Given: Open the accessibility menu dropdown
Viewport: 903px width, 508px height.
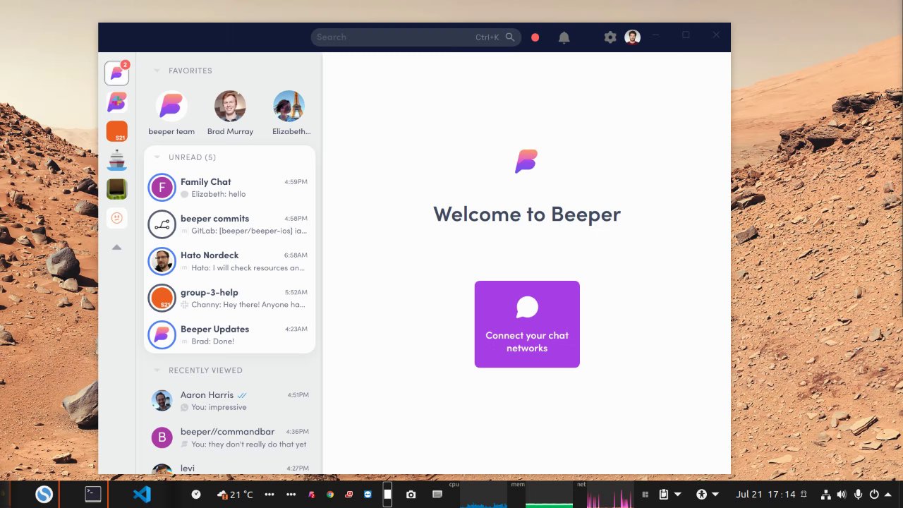Looking at the screenshot, I should [708, 495].
